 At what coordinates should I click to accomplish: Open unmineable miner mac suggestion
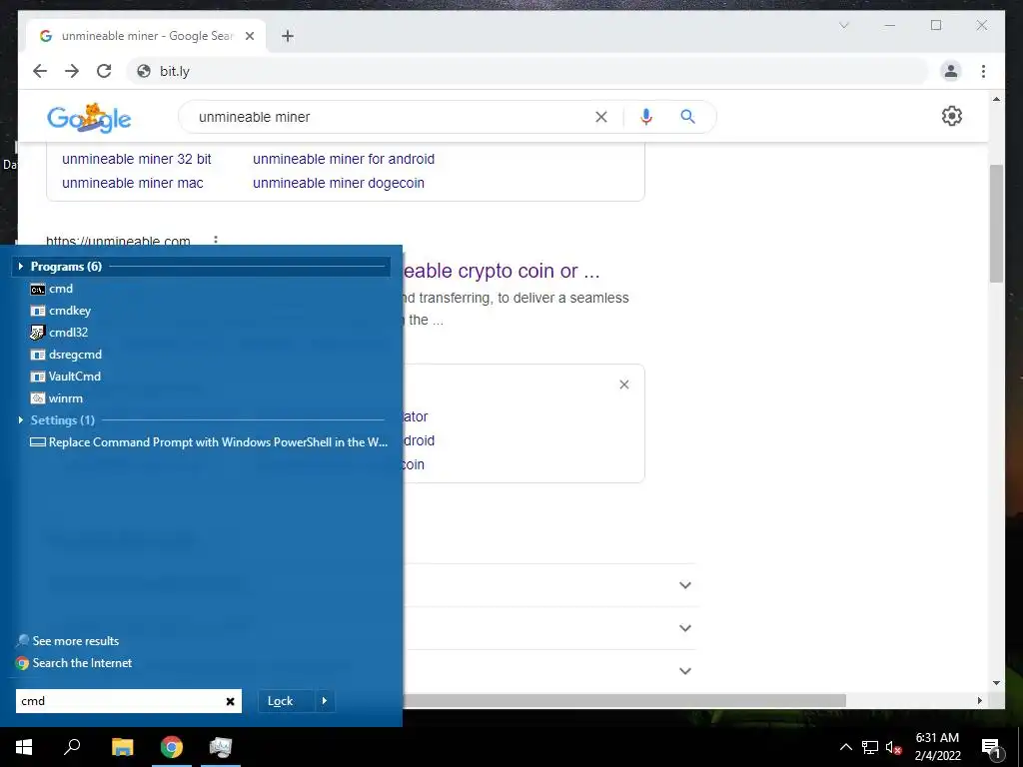tap(133, 184)
